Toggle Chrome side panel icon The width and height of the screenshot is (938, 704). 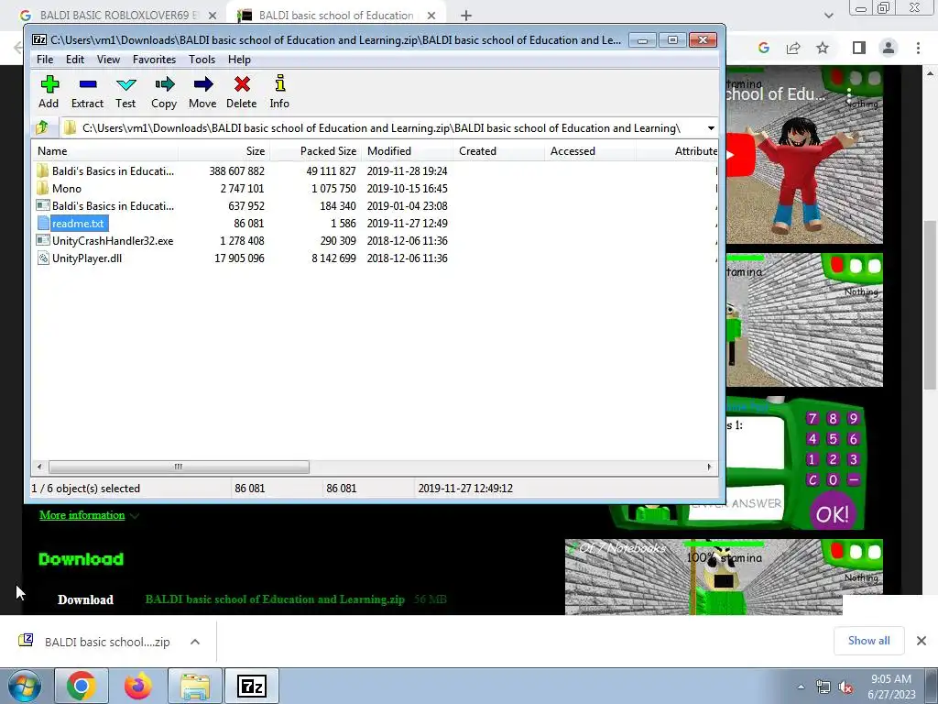click(x=859, y=48)
